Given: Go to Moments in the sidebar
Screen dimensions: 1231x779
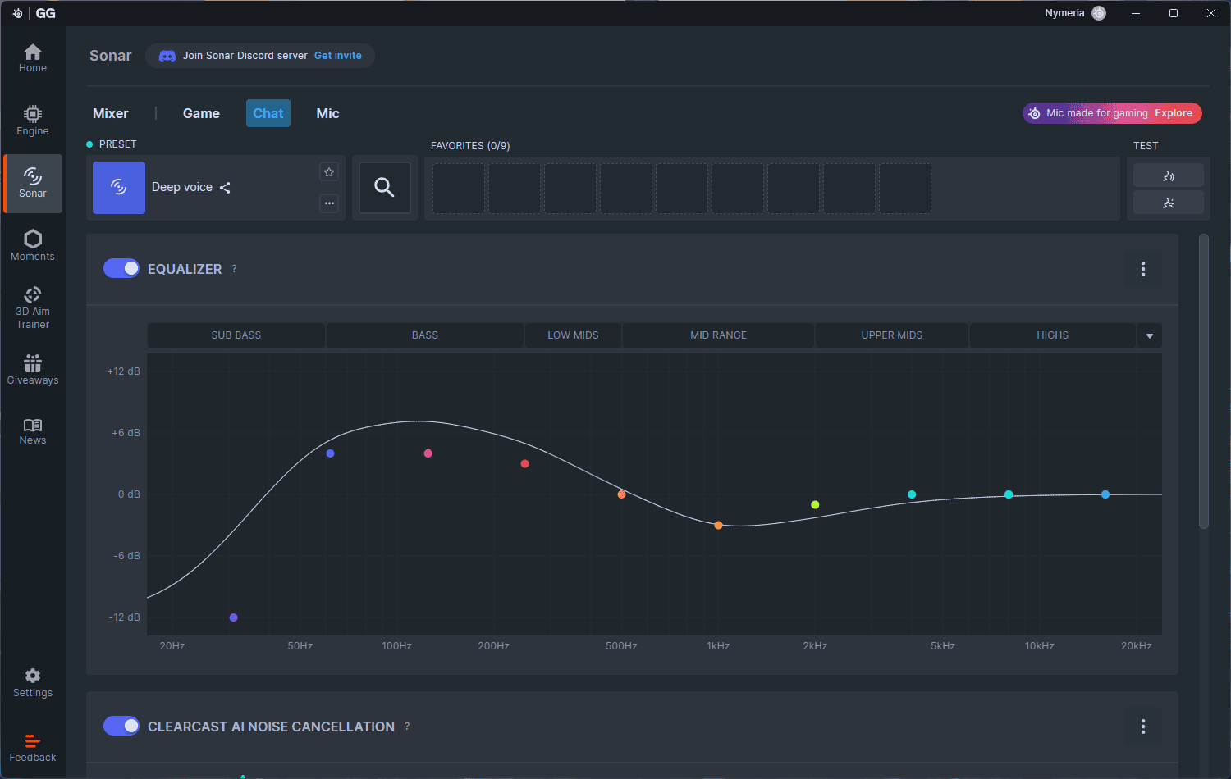Looking at the screenshot, I should pyautogui.click(x=33, y=245).
